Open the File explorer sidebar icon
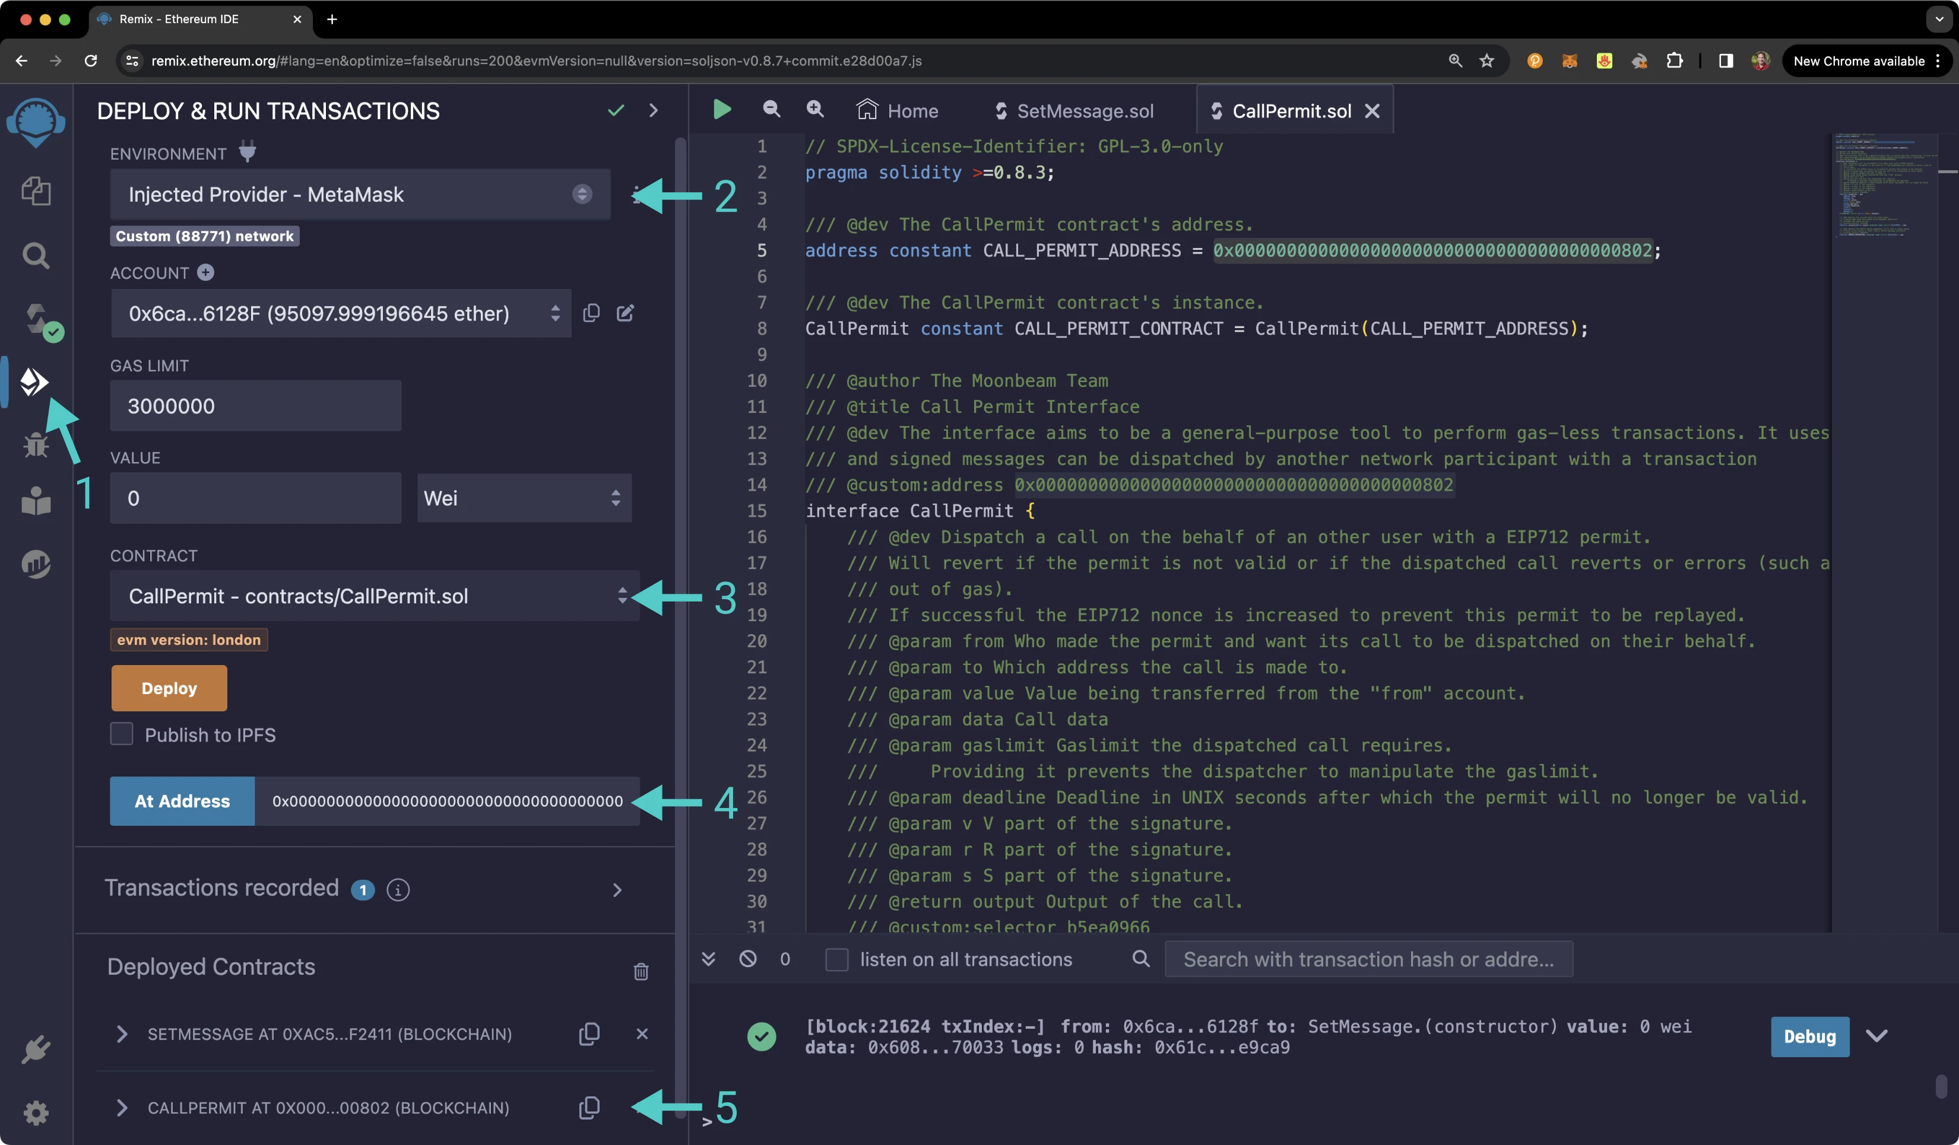 tap(36, 190)
